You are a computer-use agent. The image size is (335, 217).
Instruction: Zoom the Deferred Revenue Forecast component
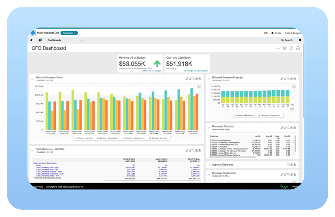click(x=288, y=79)
